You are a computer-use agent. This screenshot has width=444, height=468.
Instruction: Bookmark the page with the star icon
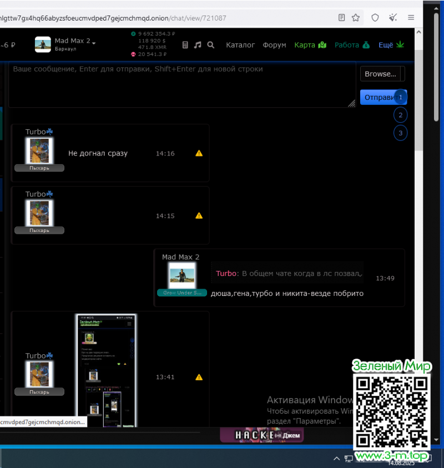pos(356,17)
